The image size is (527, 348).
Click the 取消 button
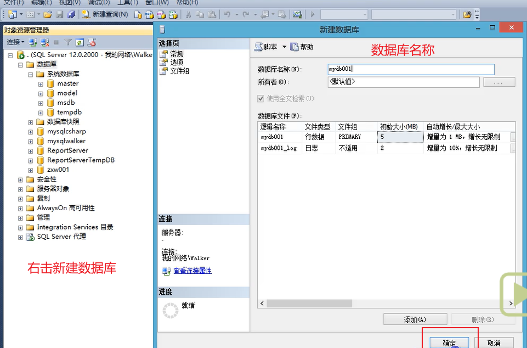[494, 343]
